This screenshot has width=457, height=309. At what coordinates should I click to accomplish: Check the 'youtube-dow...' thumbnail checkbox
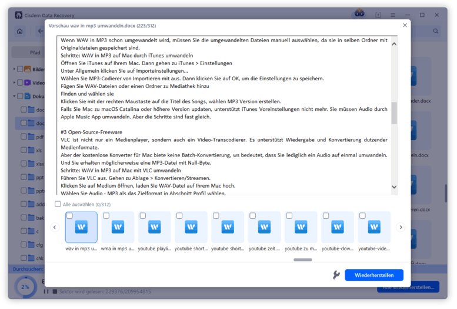[326, 216]
